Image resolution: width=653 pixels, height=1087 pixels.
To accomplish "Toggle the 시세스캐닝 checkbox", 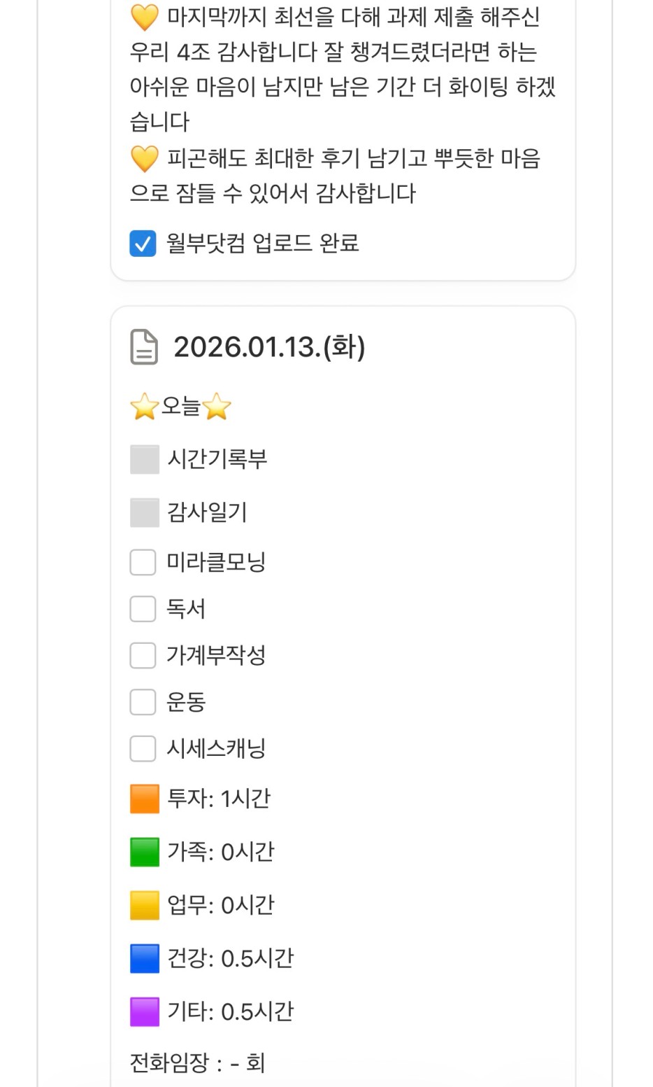I will [x=143, y=748].
